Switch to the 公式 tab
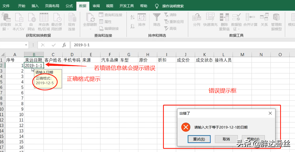This screenshot has width=295, height=152. click(69, 6)
